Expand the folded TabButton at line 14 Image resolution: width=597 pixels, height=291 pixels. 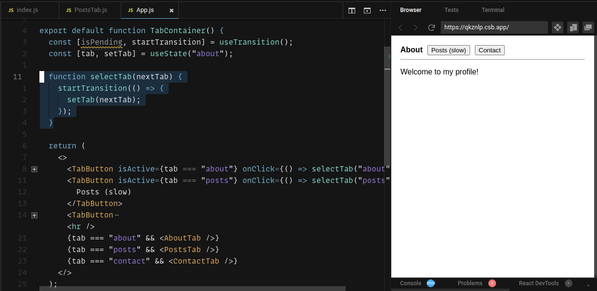point(34,215)
